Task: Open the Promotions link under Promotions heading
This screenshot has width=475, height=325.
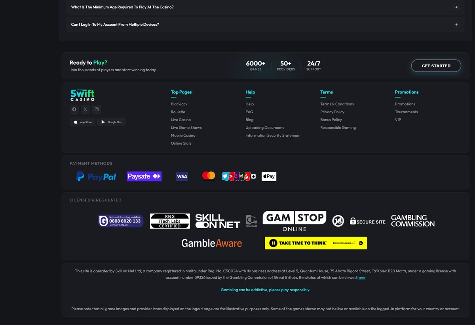Action: 405,104
